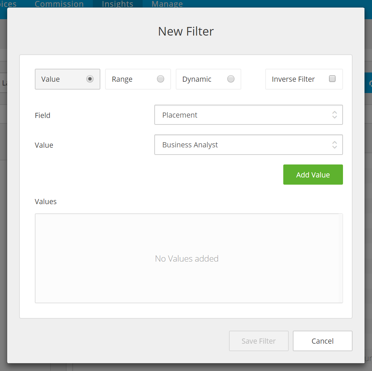Viewport: 372px width, 371px height.
Task: Open the Insights menu item
Action: click(x=117, y=4)
